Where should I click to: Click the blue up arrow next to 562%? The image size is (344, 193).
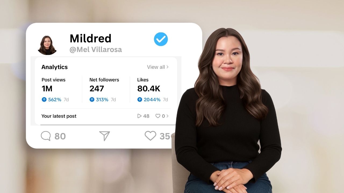click(x=44, y=100)
